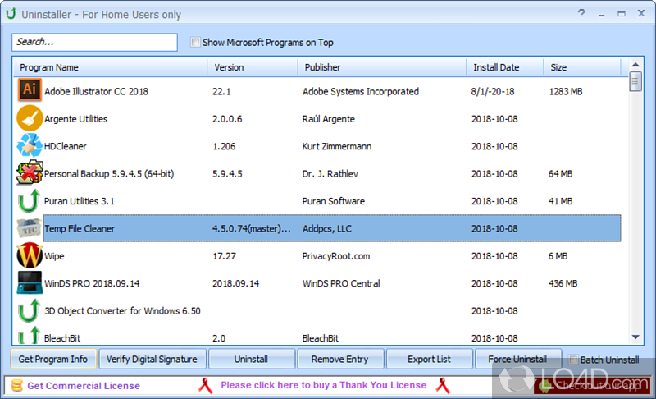Open the Get Commercial License link
The height and width of the screenshot is (399, 656).
(x=84, y=386)
